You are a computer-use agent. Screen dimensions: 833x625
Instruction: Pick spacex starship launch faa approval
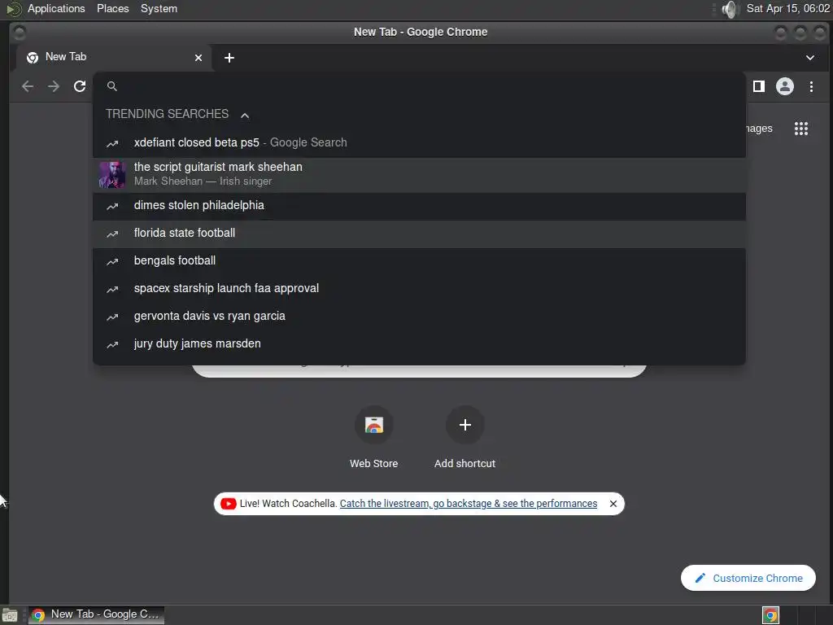(x=419, y=289)
